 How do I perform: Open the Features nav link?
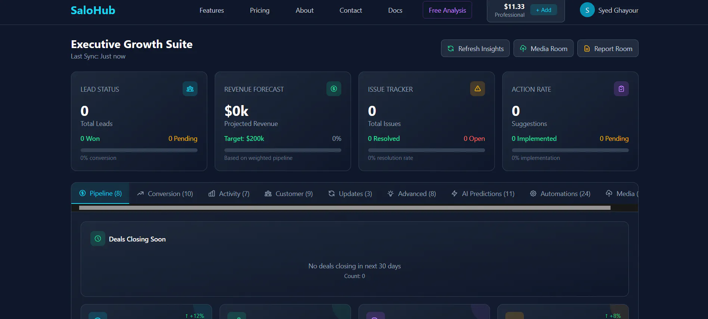click(x=212, y=10)
